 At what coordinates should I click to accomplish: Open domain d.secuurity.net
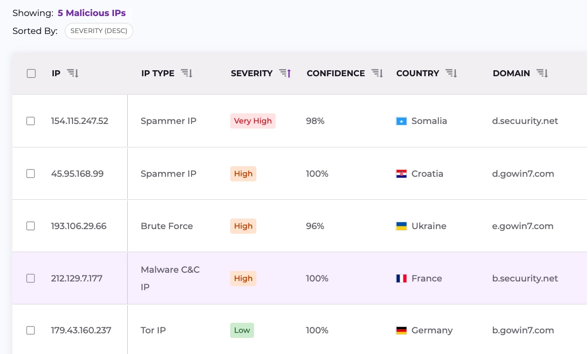[525, 121]
